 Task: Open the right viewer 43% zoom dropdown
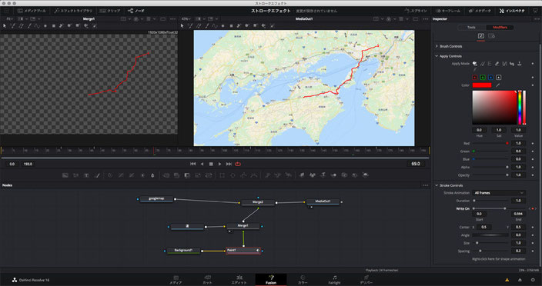click(x=186, y=18)
